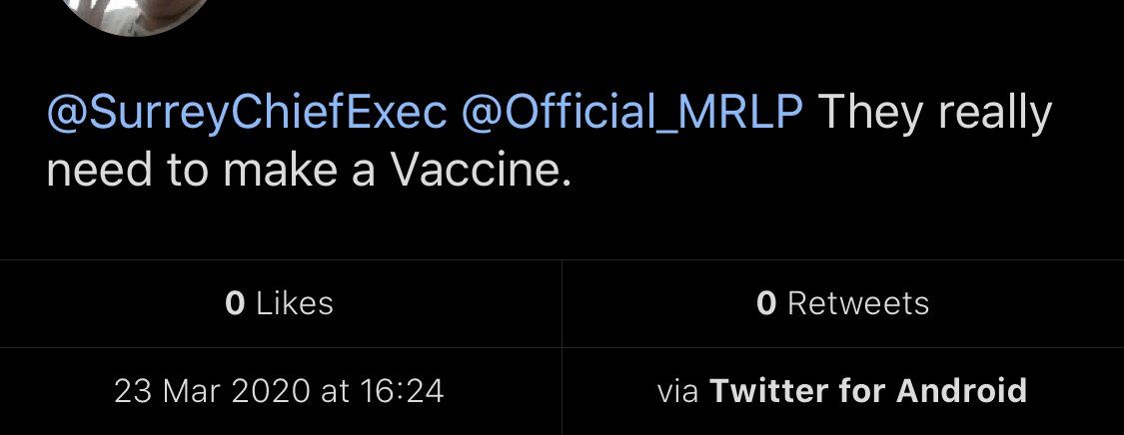Click the word 'Twitter' in source label
Image resolution: width=1124 pixels, height=435 pixels.
[768, 390]
